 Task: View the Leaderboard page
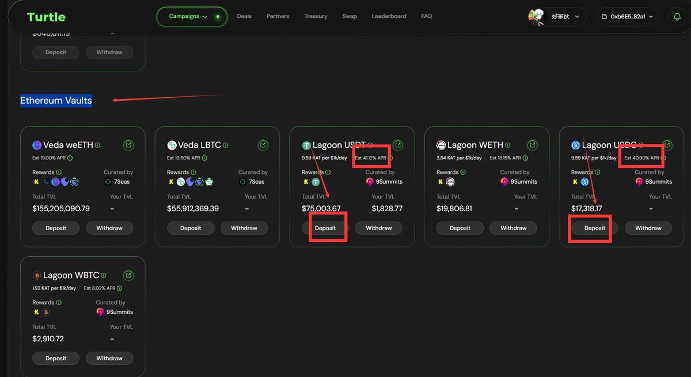pyautogui.click(x=389, y=16)
